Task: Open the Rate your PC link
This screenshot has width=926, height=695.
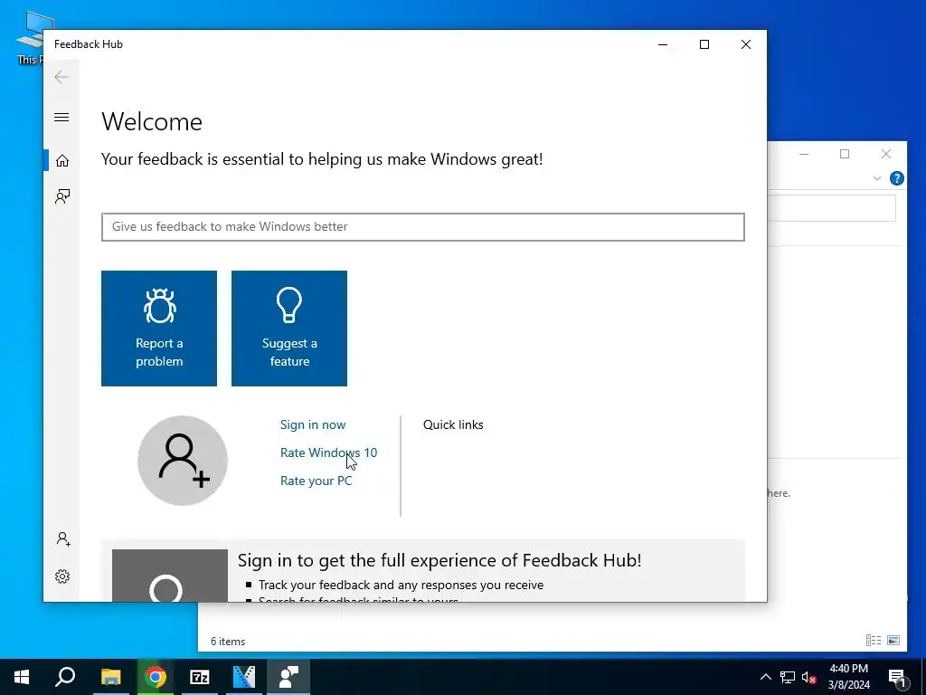Action: (316, 481)
